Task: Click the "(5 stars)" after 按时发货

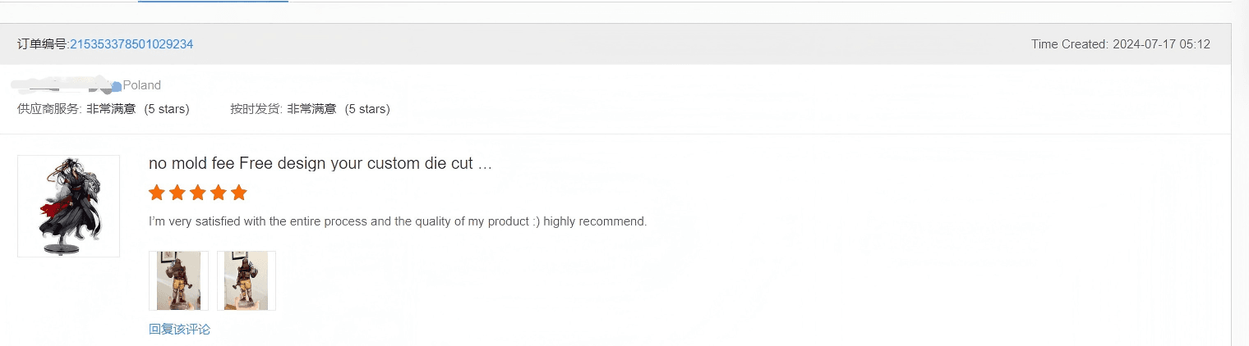Action: point(367,109)
